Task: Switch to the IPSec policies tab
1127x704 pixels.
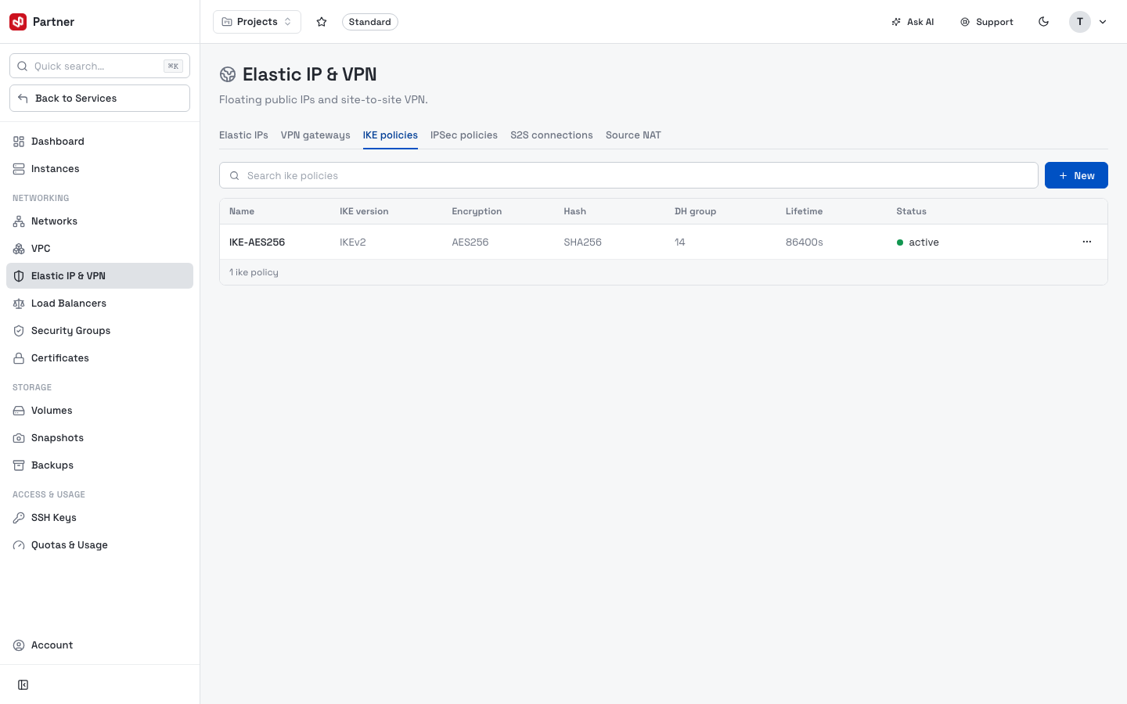Action: click(x=464, y=135)
